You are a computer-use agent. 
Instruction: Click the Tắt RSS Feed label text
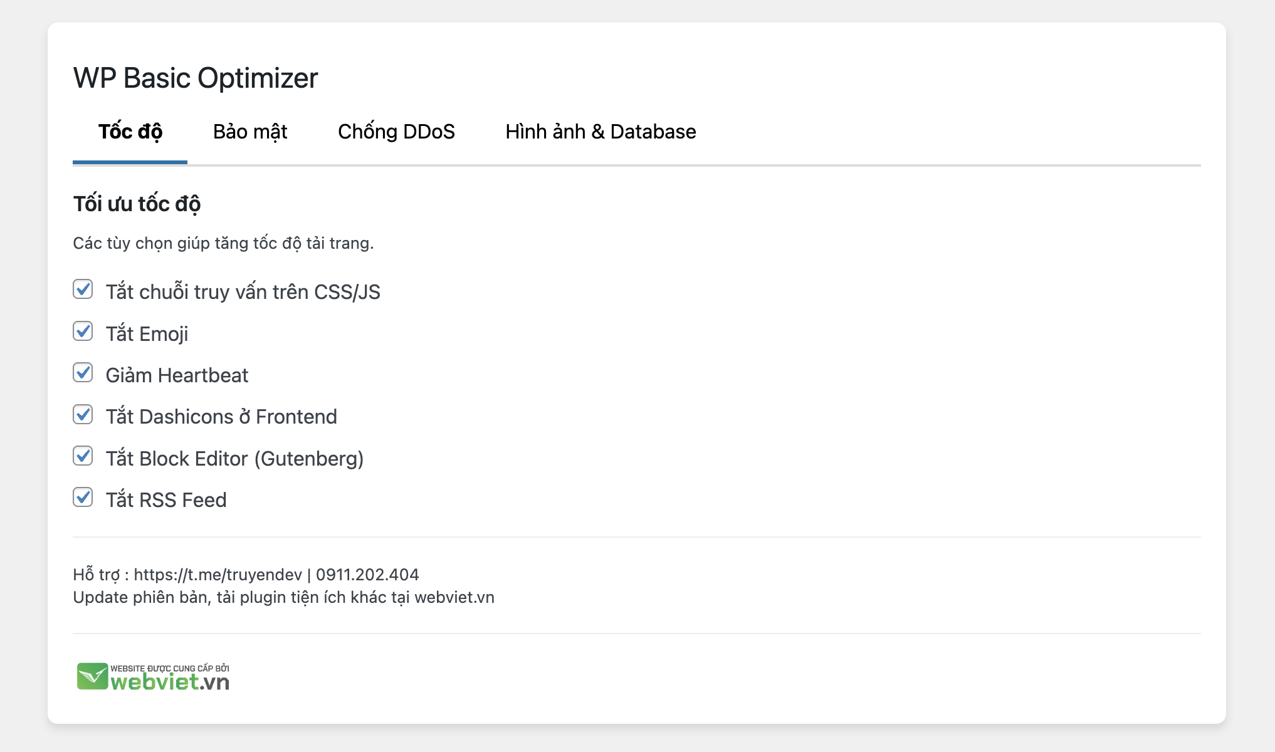click(x=166, y=500)
